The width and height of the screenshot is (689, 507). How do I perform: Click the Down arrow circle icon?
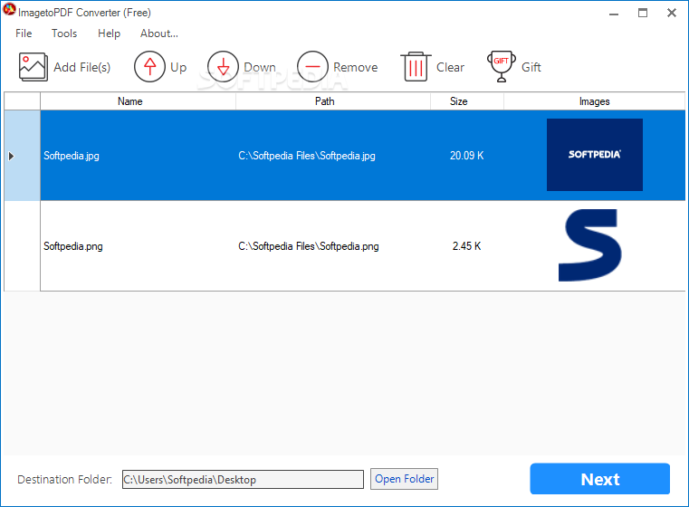[x=224, y=67]
